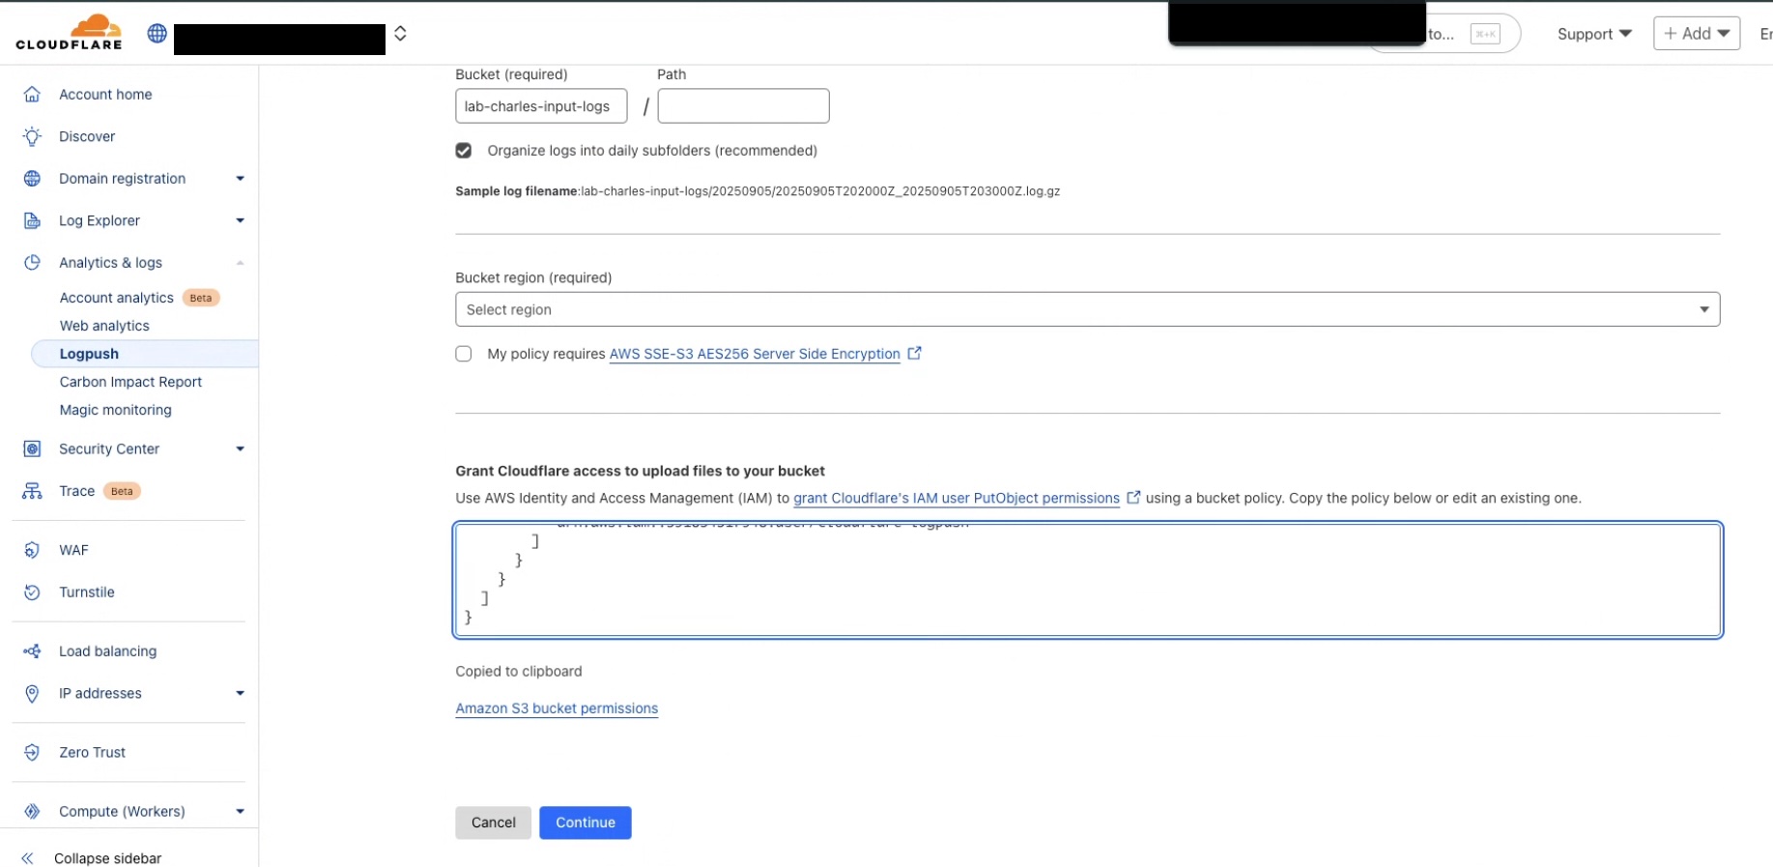Click the Continue button

pyautogui.click(x=586, y=823)
